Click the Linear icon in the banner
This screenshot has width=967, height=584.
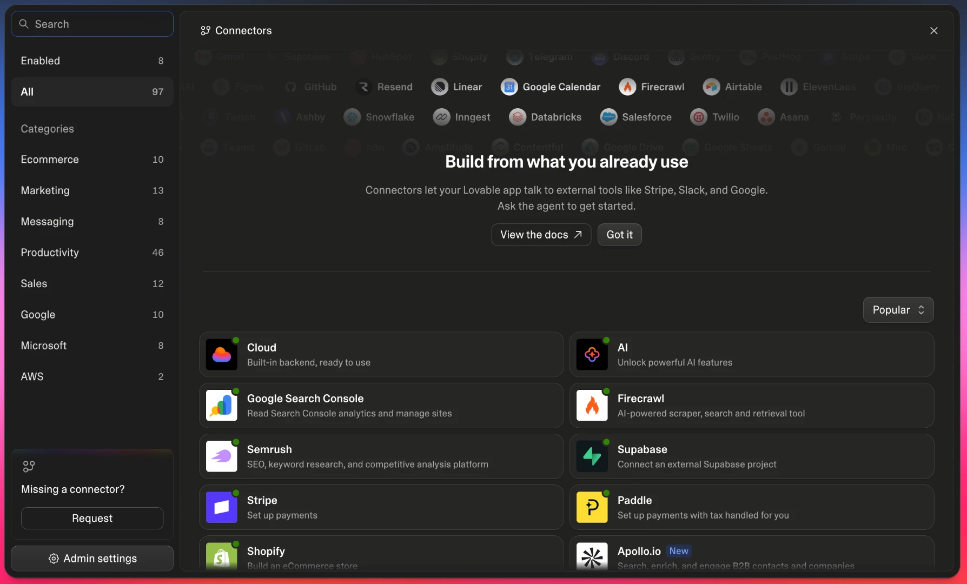[x=440, y=87]
